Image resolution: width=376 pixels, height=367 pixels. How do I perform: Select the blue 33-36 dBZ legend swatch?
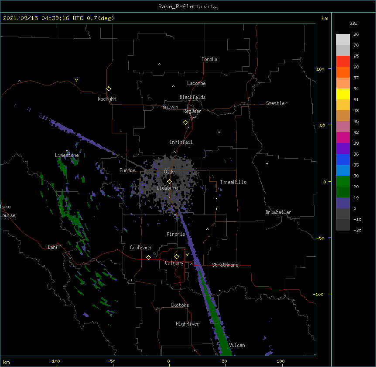[x=343, y=159]
